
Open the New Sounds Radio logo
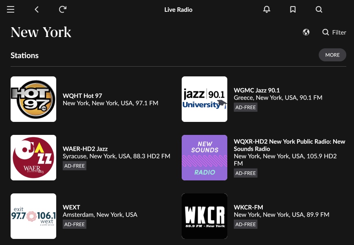[204, 158]
